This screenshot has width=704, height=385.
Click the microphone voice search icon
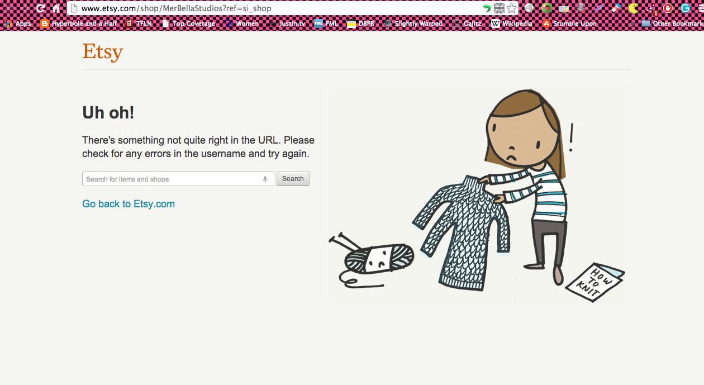pos(265,179)
